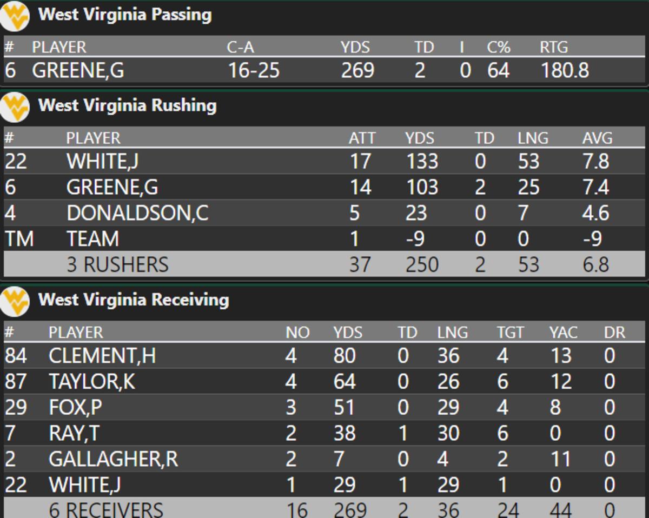
Task: Click the RTG column header in Passing
Action: [553, 48]
